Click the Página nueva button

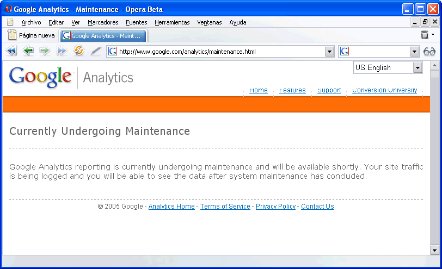pos(31,35)
